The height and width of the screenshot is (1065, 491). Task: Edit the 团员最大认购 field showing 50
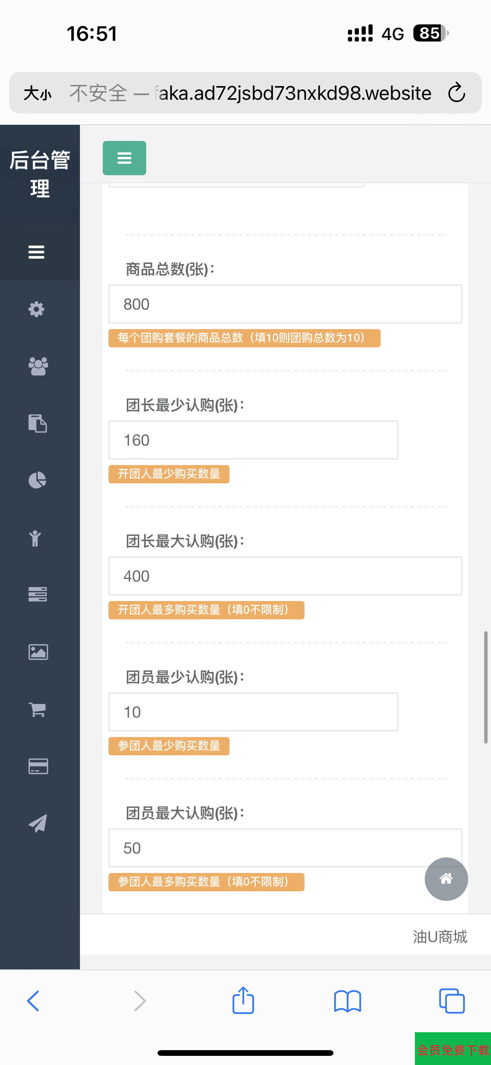(285, 848)
